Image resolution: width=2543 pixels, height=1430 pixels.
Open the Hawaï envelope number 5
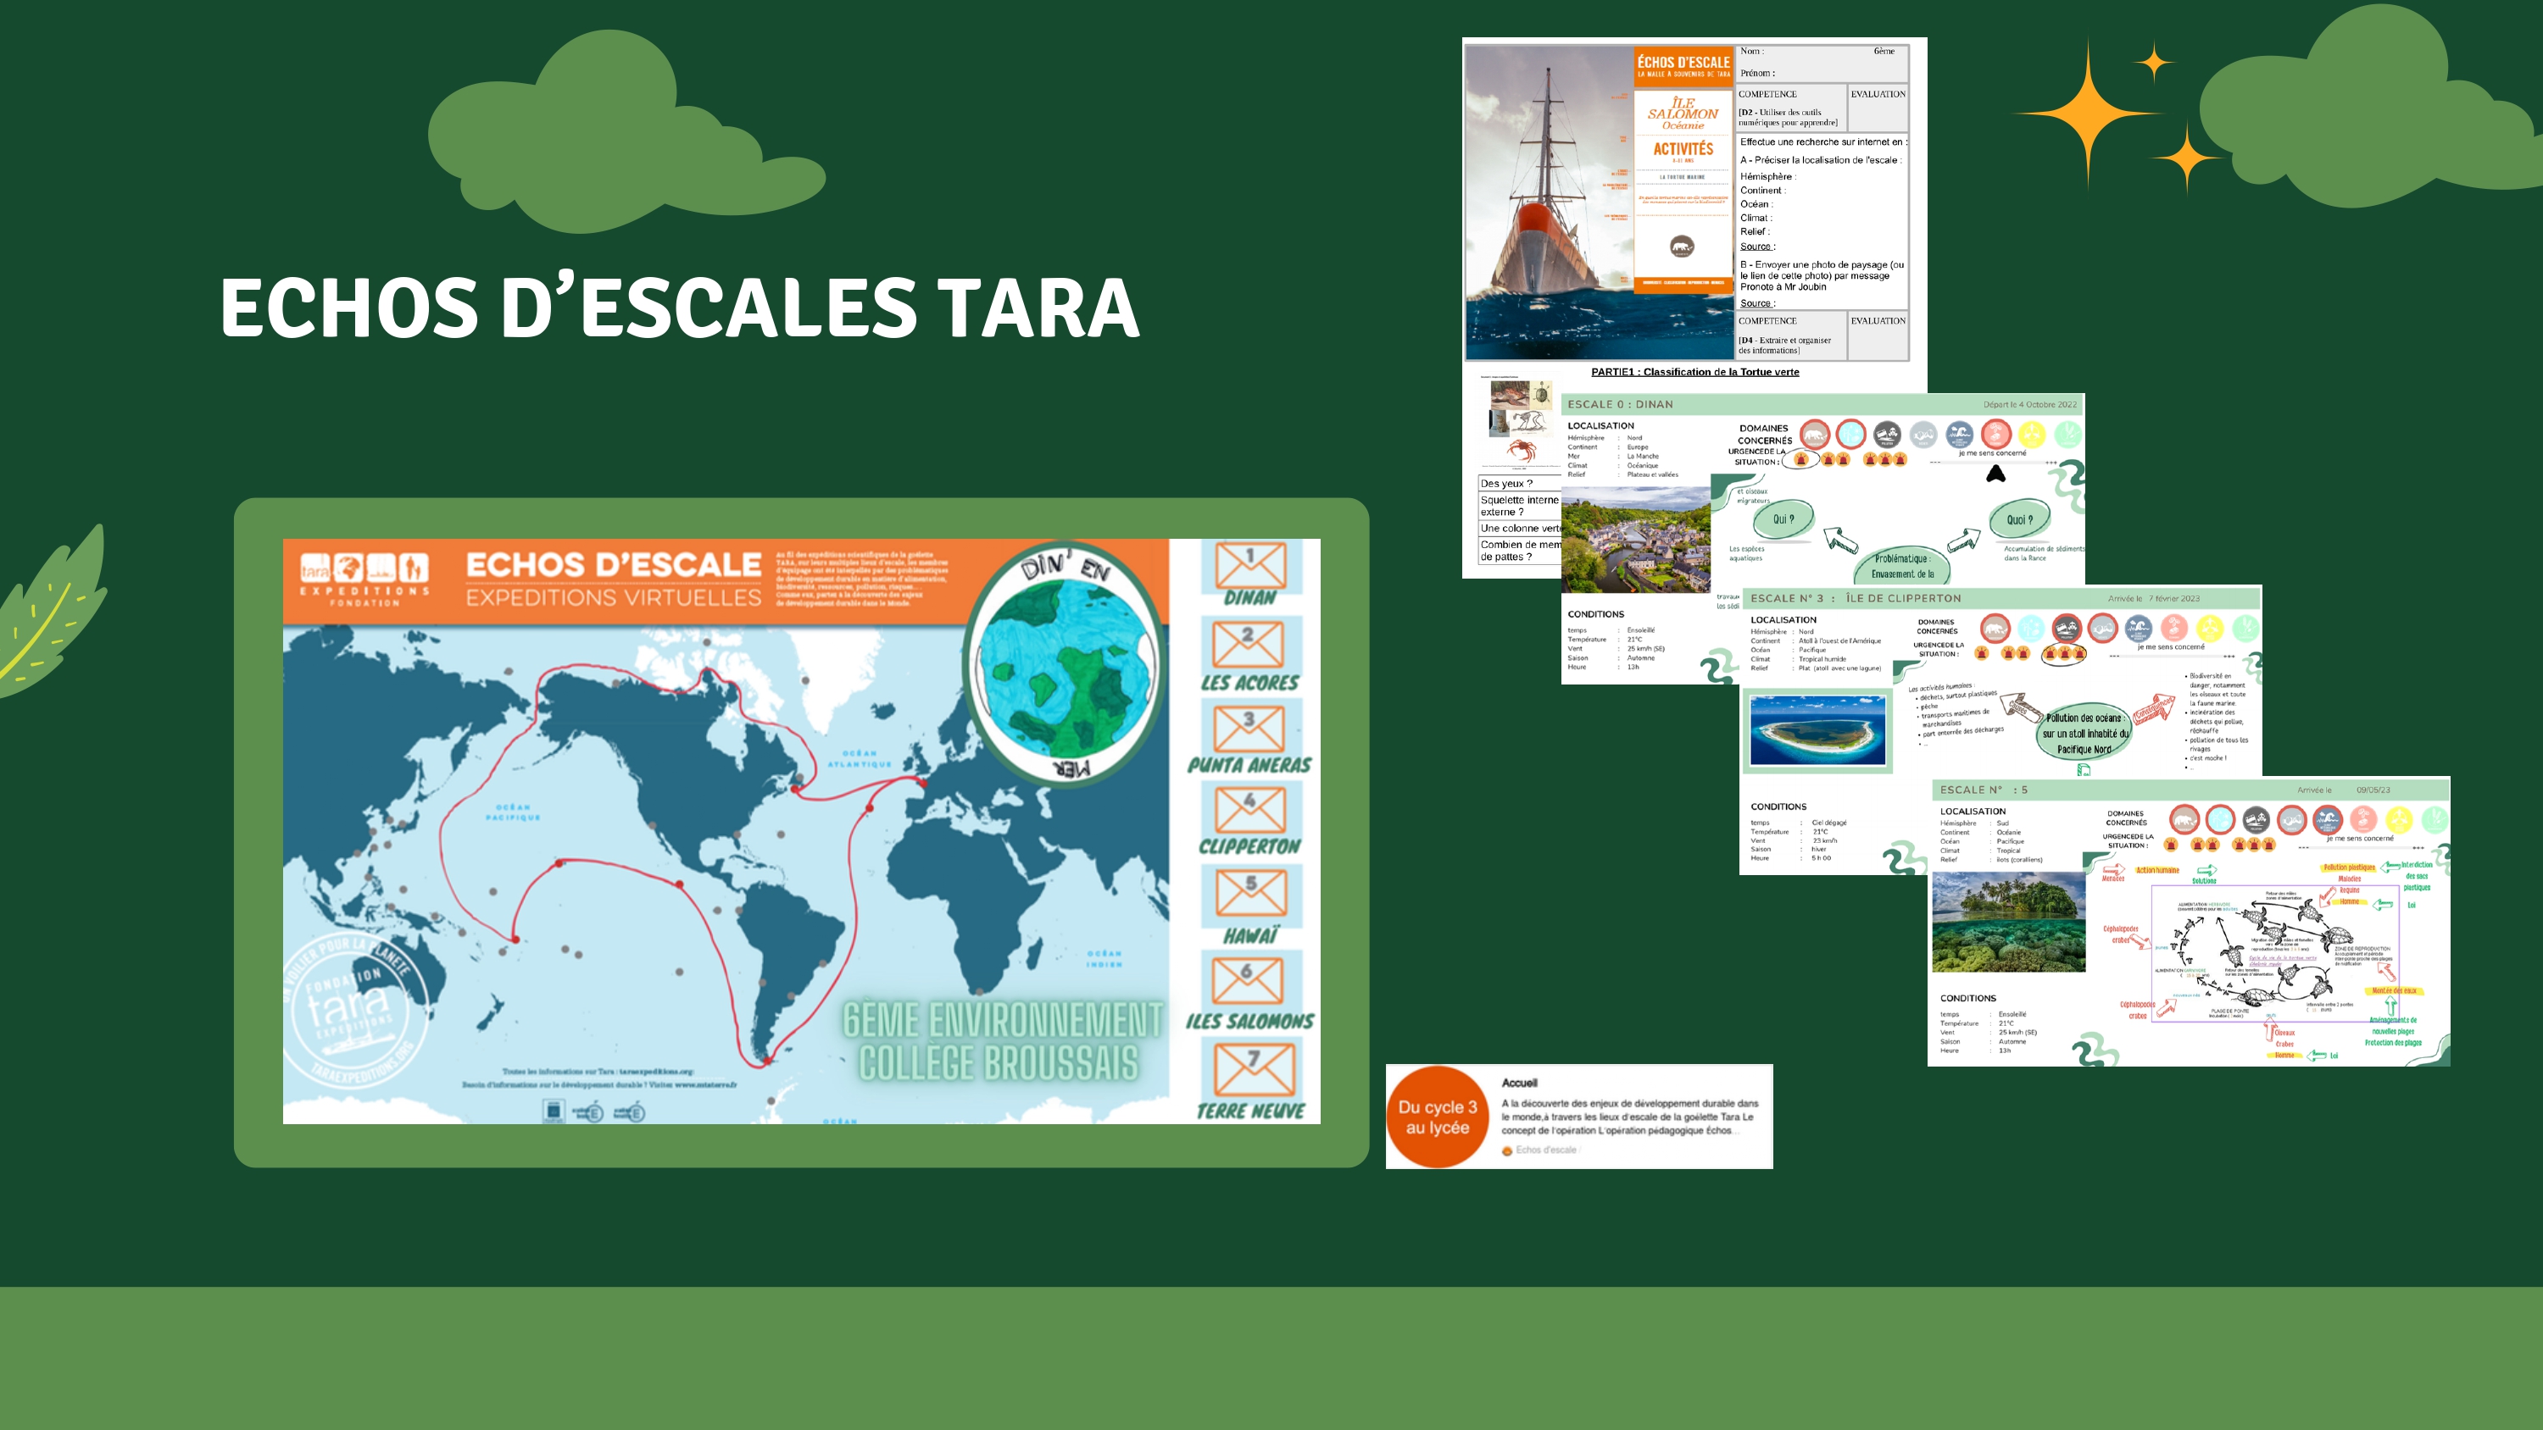point(1251,893)
